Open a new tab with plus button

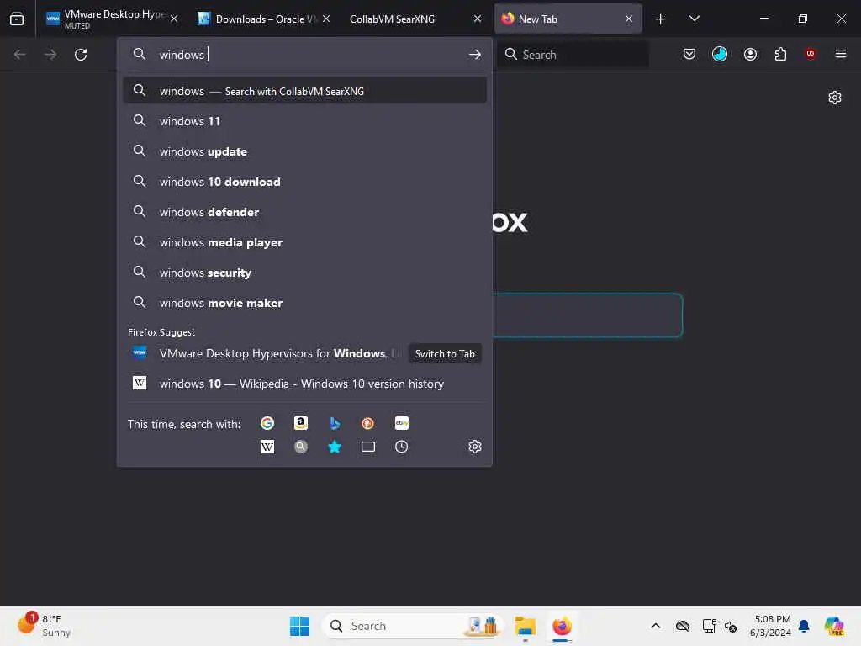(x=660, y=19)
